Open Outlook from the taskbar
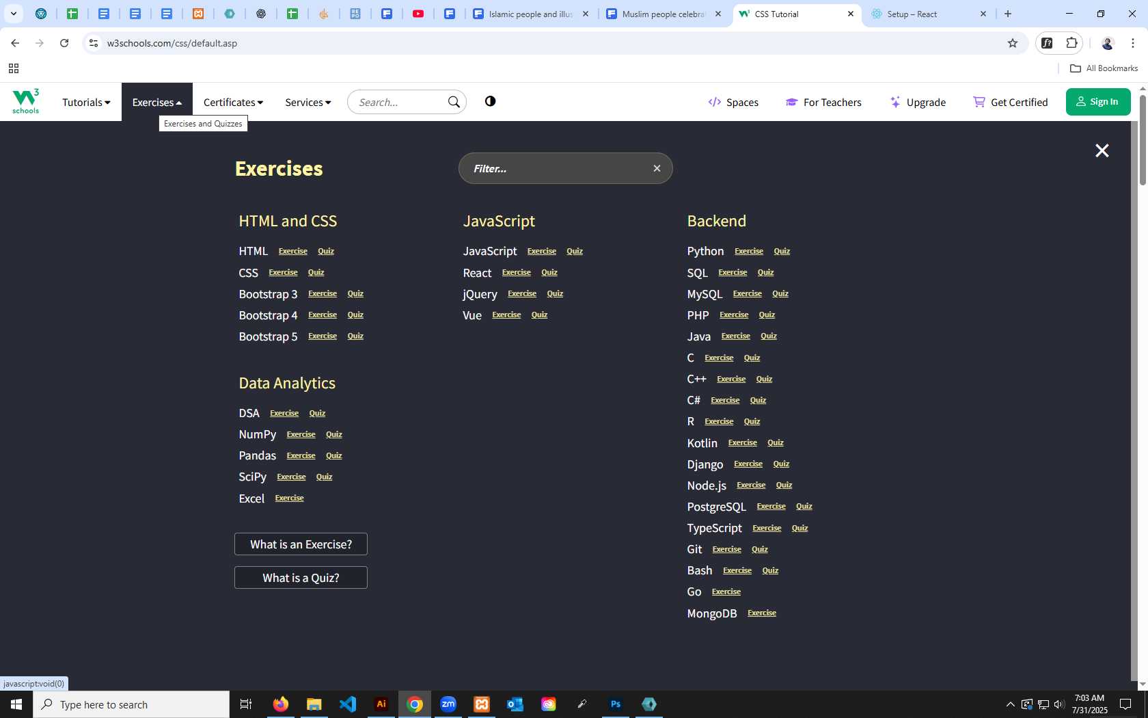 515,704
